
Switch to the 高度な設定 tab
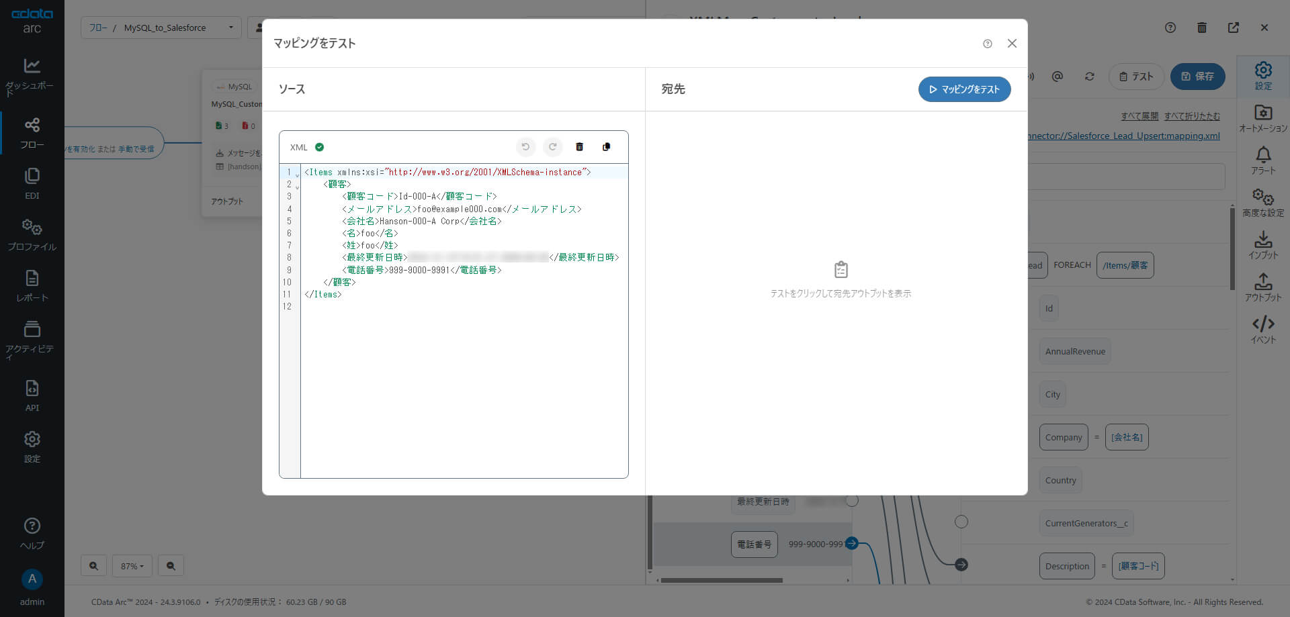pyautogui.click(x=1263, y=203)
